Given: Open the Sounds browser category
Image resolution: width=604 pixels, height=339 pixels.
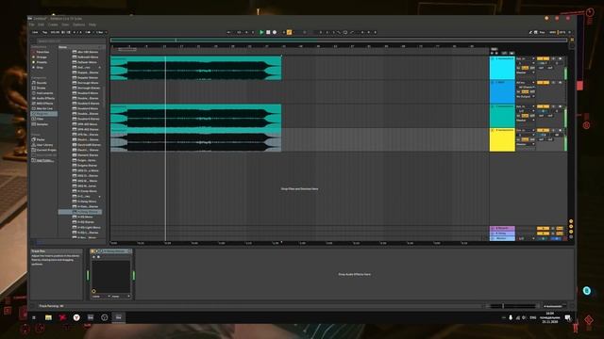Looking at the screenshot, I should 42,83.
